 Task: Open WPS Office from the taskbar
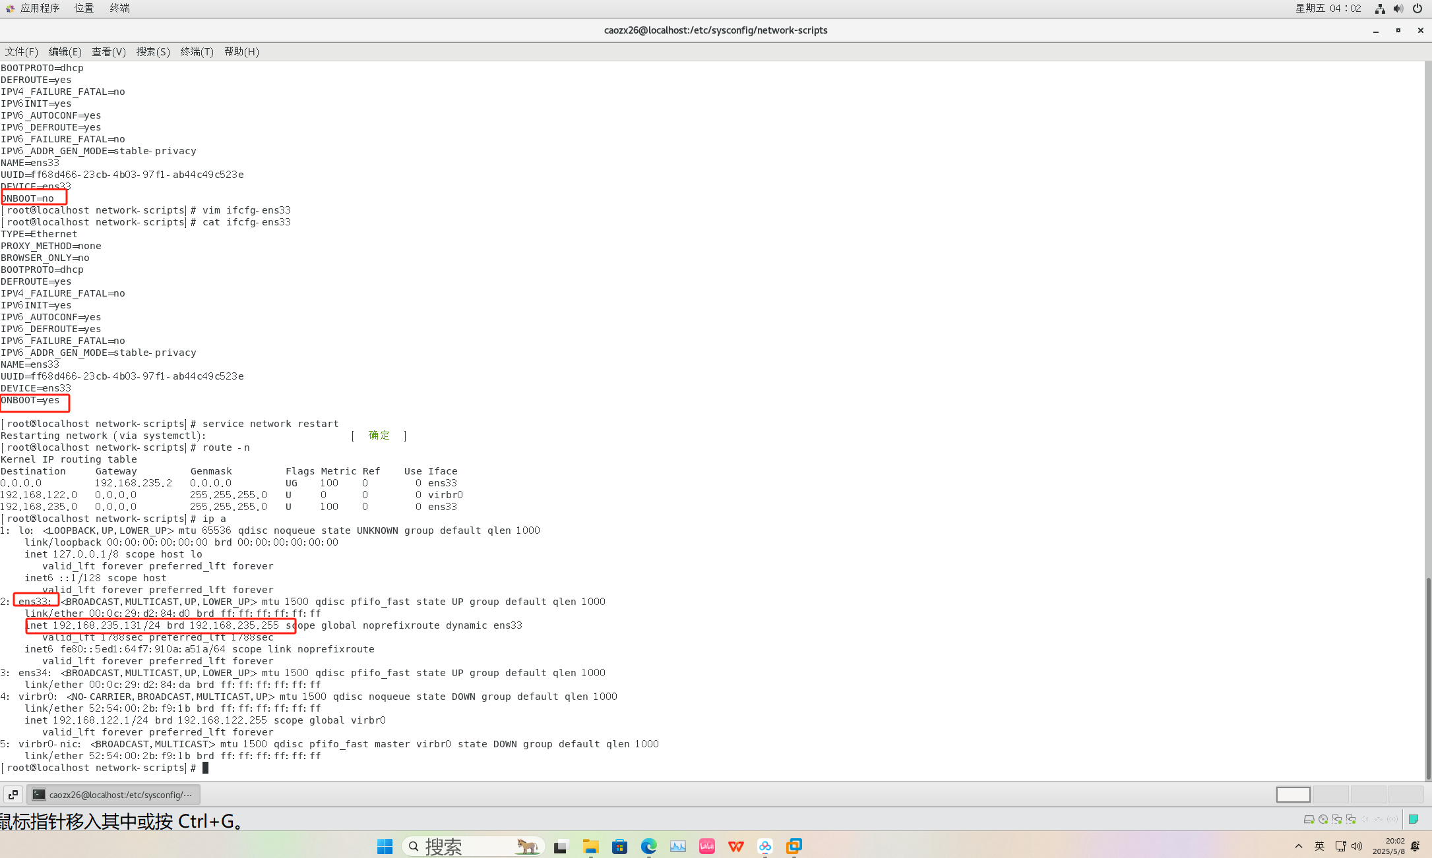pyautogui.click(x=735, y=846)
